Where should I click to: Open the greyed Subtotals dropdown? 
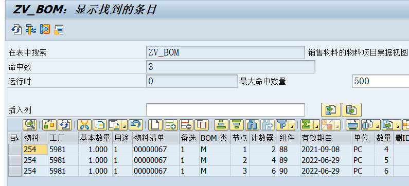coord(330,125)
